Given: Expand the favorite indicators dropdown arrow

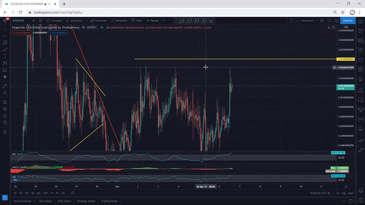Looking at the screenshot, I should point(86,20).
